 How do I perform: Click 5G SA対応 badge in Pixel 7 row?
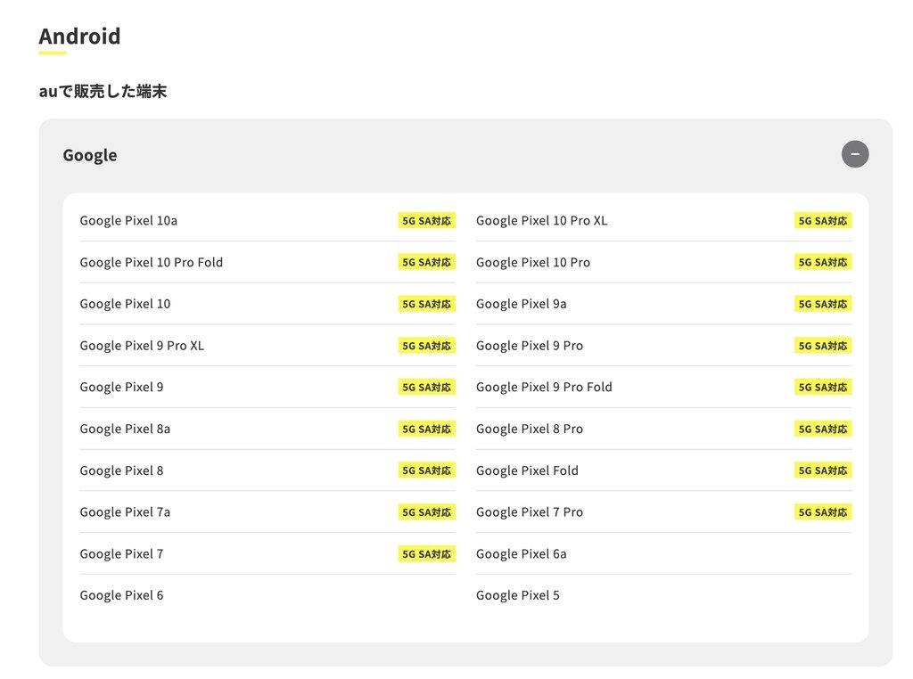tap(427, 554)
